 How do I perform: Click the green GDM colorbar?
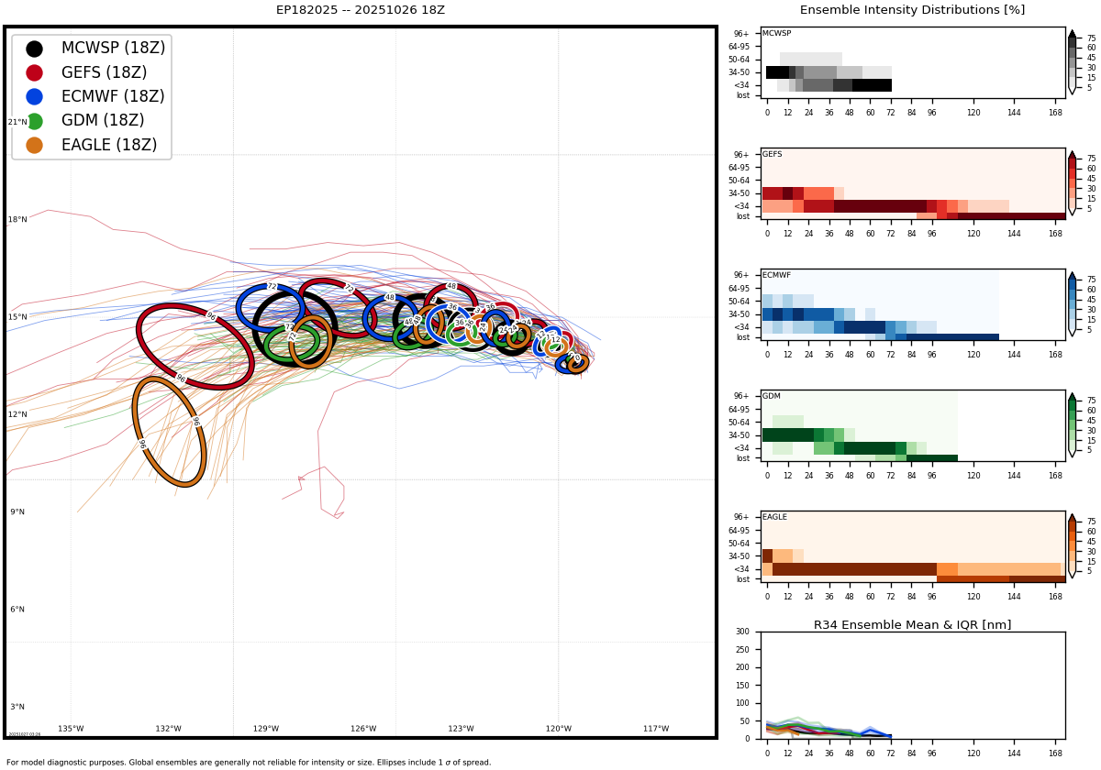coord(1072,425)
